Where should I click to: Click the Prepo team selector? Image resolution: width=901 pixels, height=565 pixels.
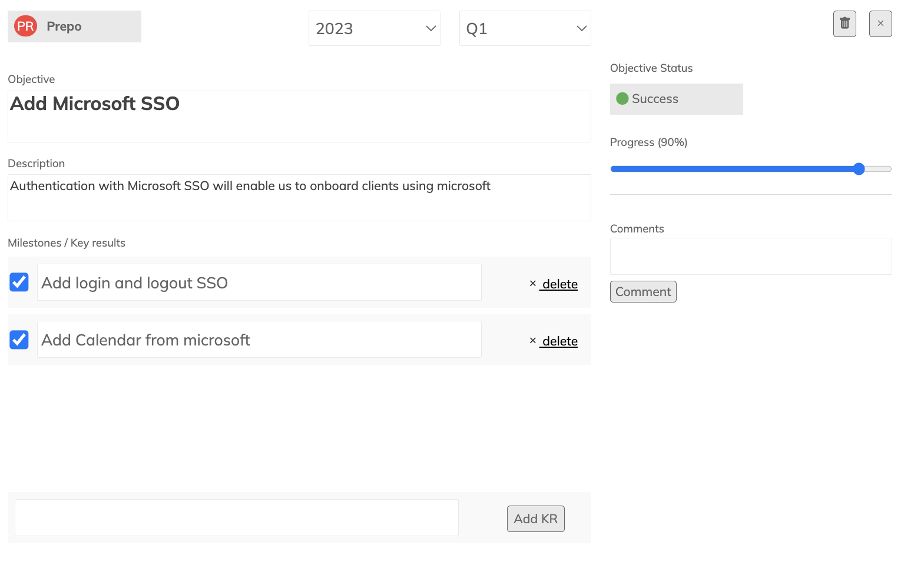(74, 26)
